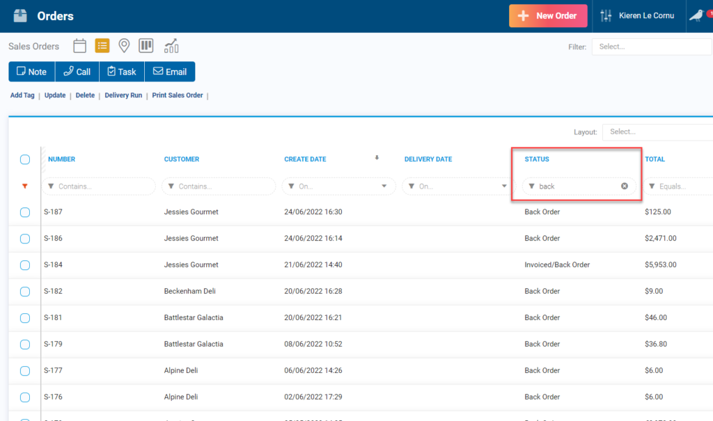Expand the Create Date filter dropdown
Screen dimensions: 713x421
383,186
